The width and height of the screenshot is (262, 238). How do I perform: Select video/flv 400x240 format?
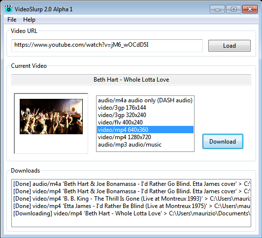[x=145, y=122]
